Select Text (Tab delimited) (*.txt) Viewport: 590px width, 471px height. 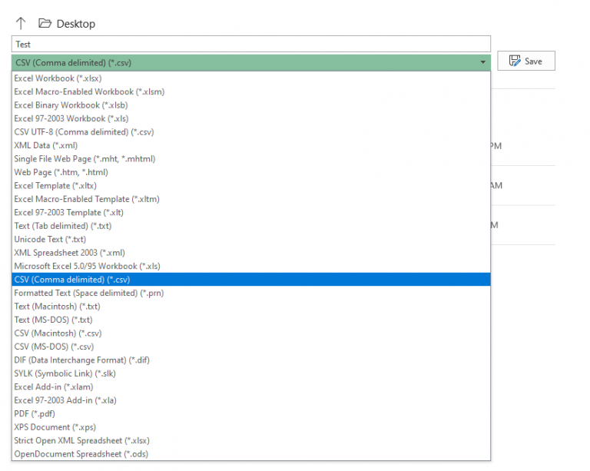point(251,226)
